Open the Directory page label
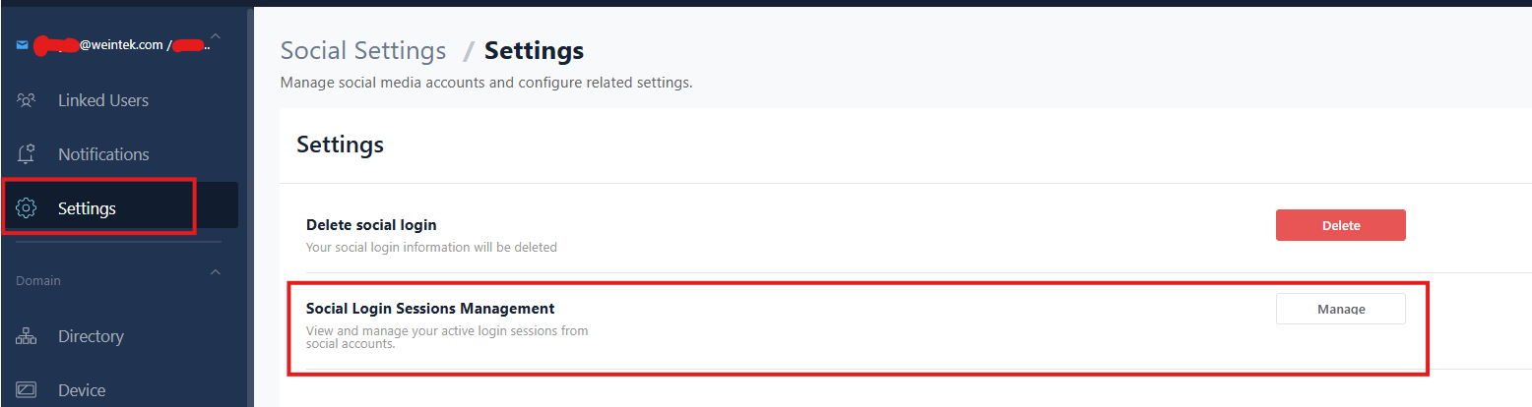This screenshot has height=407, width=1532. [x=91, y=336]
